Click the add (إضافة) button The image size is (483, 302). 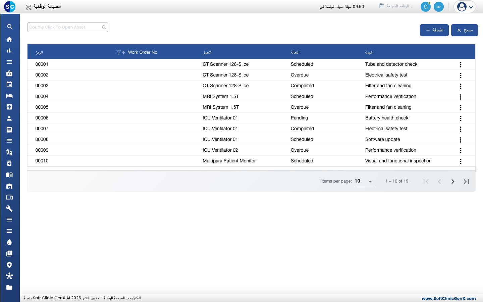(434, 30)
